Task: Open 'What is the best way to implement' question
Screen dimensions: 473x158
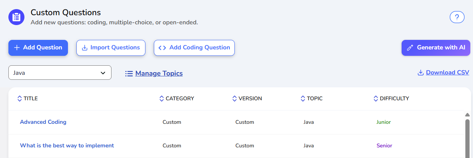Action: [67, 145]
